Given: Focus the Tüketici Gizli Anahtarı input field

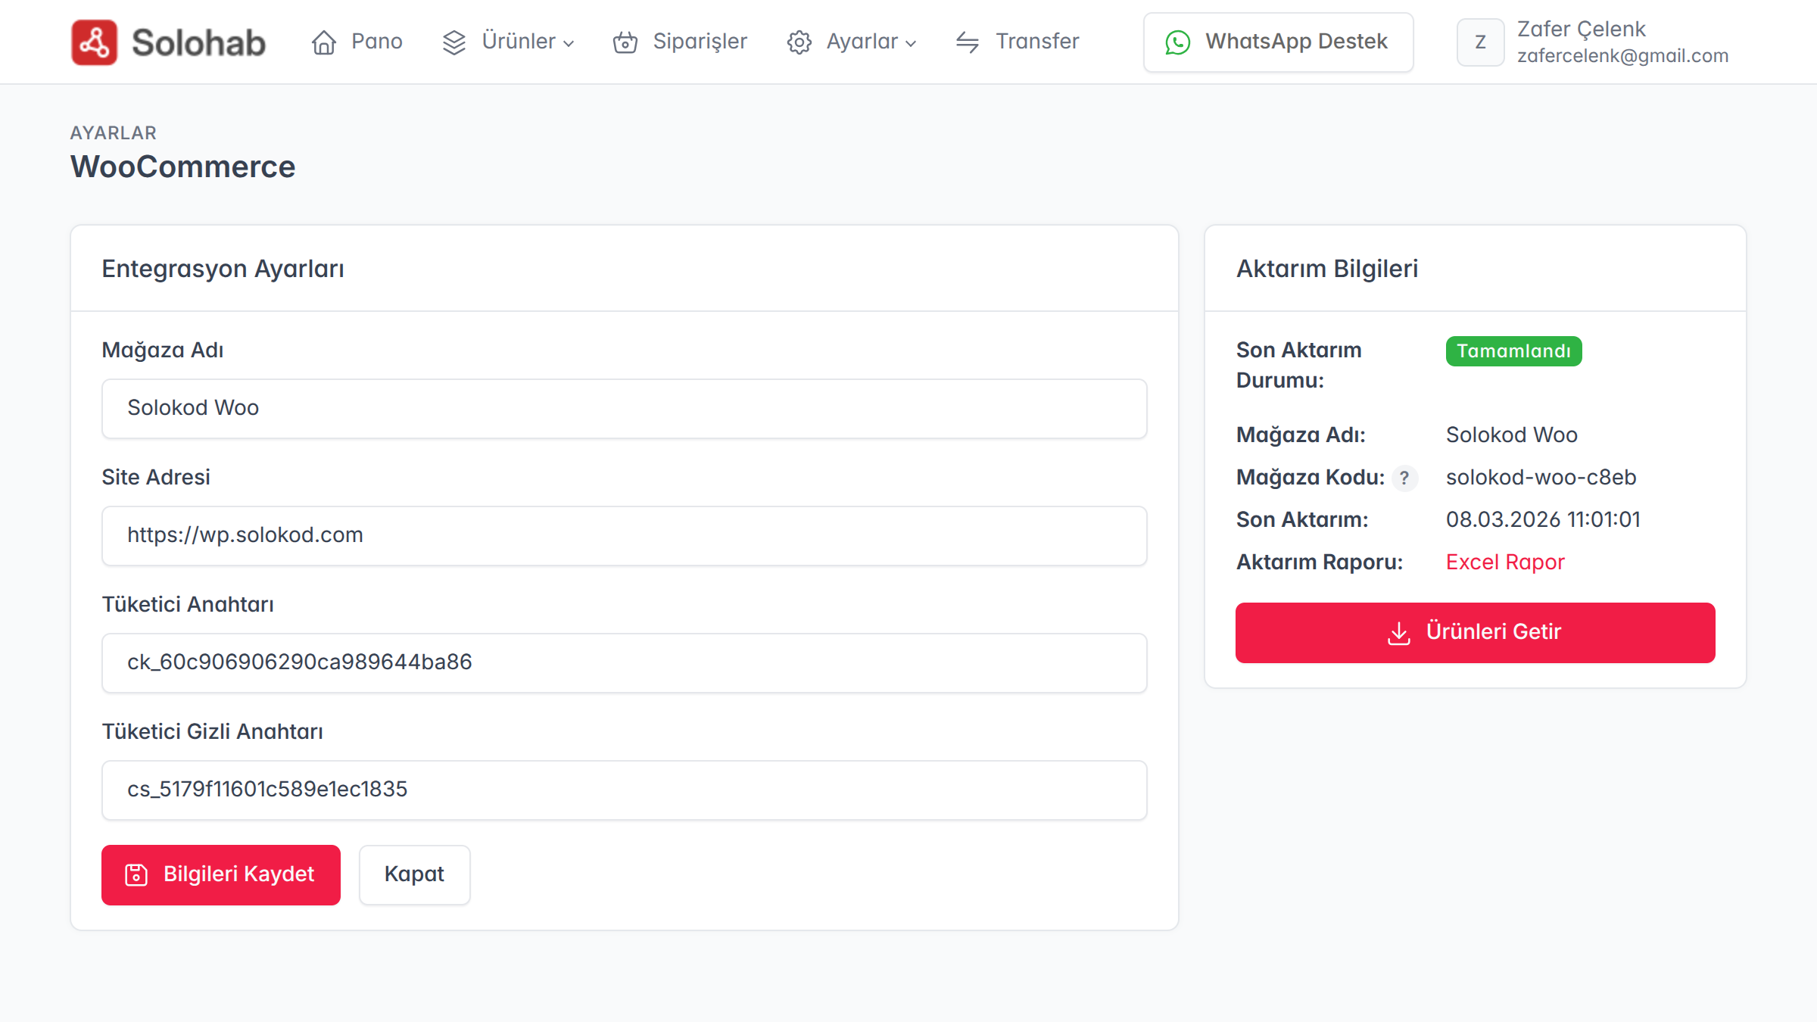Looking at the screenshot, I should [x=625, y=790].
